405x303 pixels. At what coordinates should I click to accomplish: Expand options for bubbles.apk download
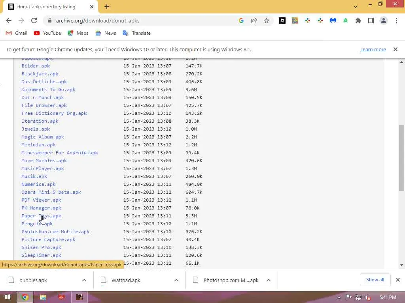84,280
